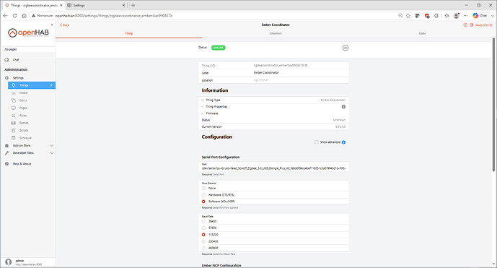Click the disable/pause thing icon near Save

(465, 25)
